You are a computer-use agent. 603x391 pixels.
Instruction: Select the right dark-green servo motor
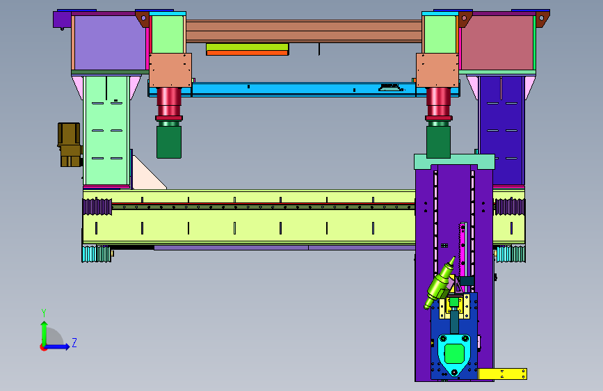pos(438,142)
